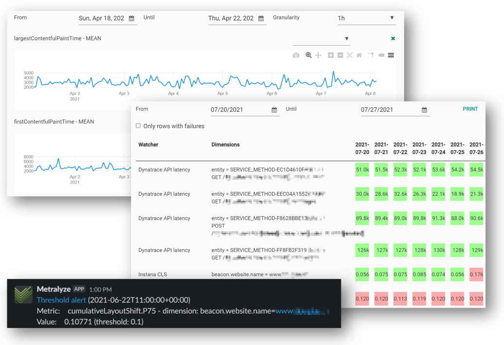Viewport: 504px width, 345px height.
Task: Select show closest data on hover icon
Action: click(381, 55)
